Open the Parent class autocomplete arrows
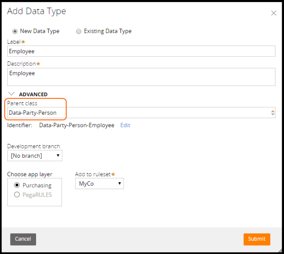284x254 pixels. click(x=273, y=113)
